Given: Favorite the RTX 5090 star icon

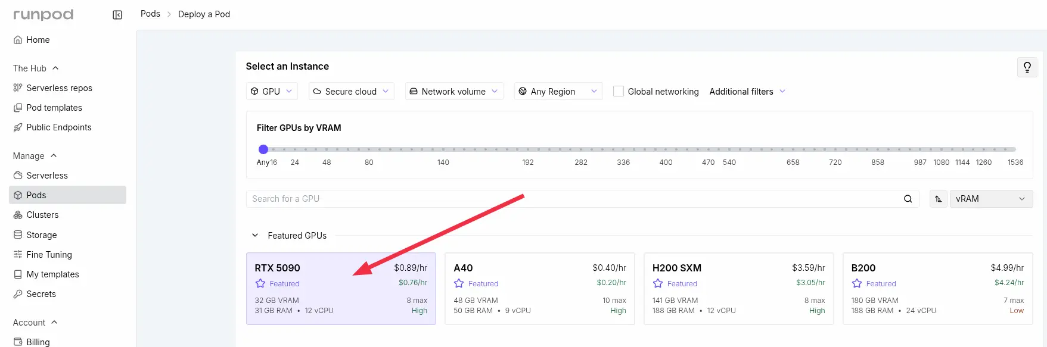Looking at the screenshot, I should (260, 284).
